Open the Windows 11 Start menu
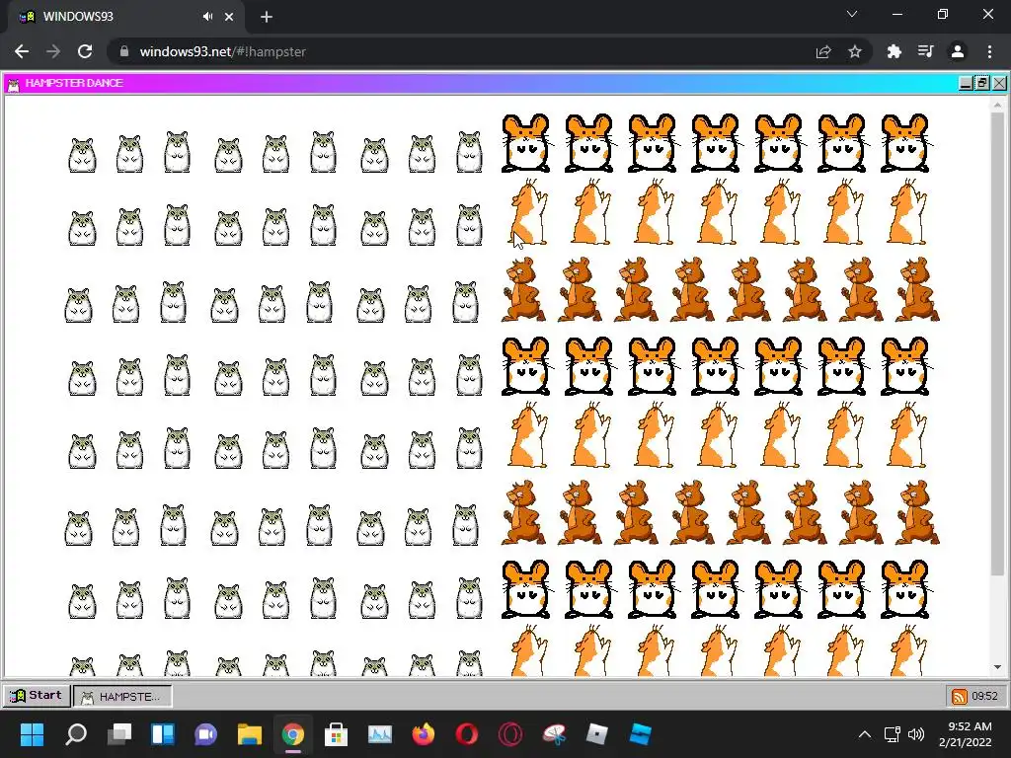 click(32, 734)
